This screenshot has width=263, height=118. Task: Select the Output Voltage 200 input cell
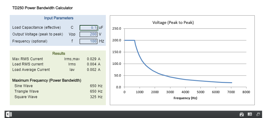click(88, 34)
